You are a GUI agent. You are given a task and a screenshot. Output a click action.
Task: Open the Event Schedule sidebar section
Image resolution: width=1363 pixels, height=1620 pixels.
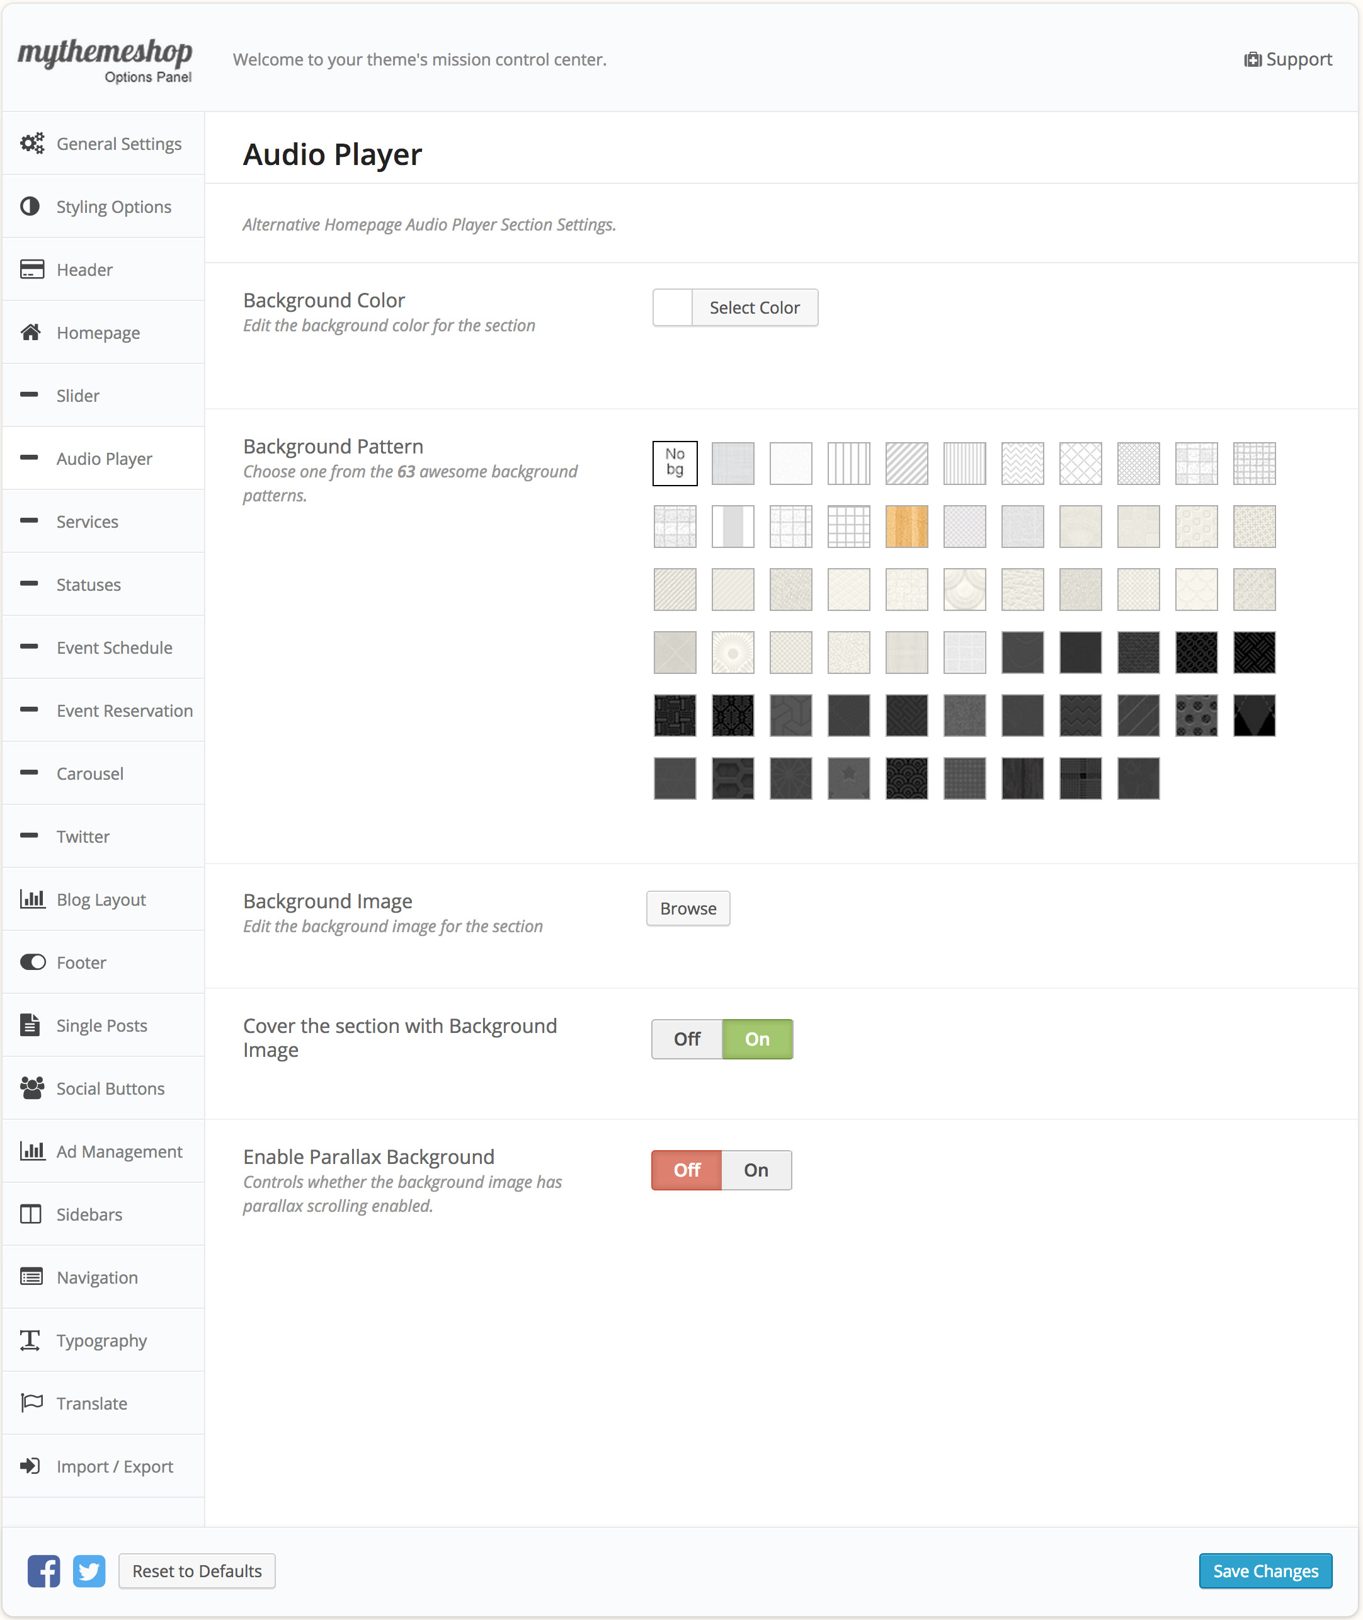point(113,647)
